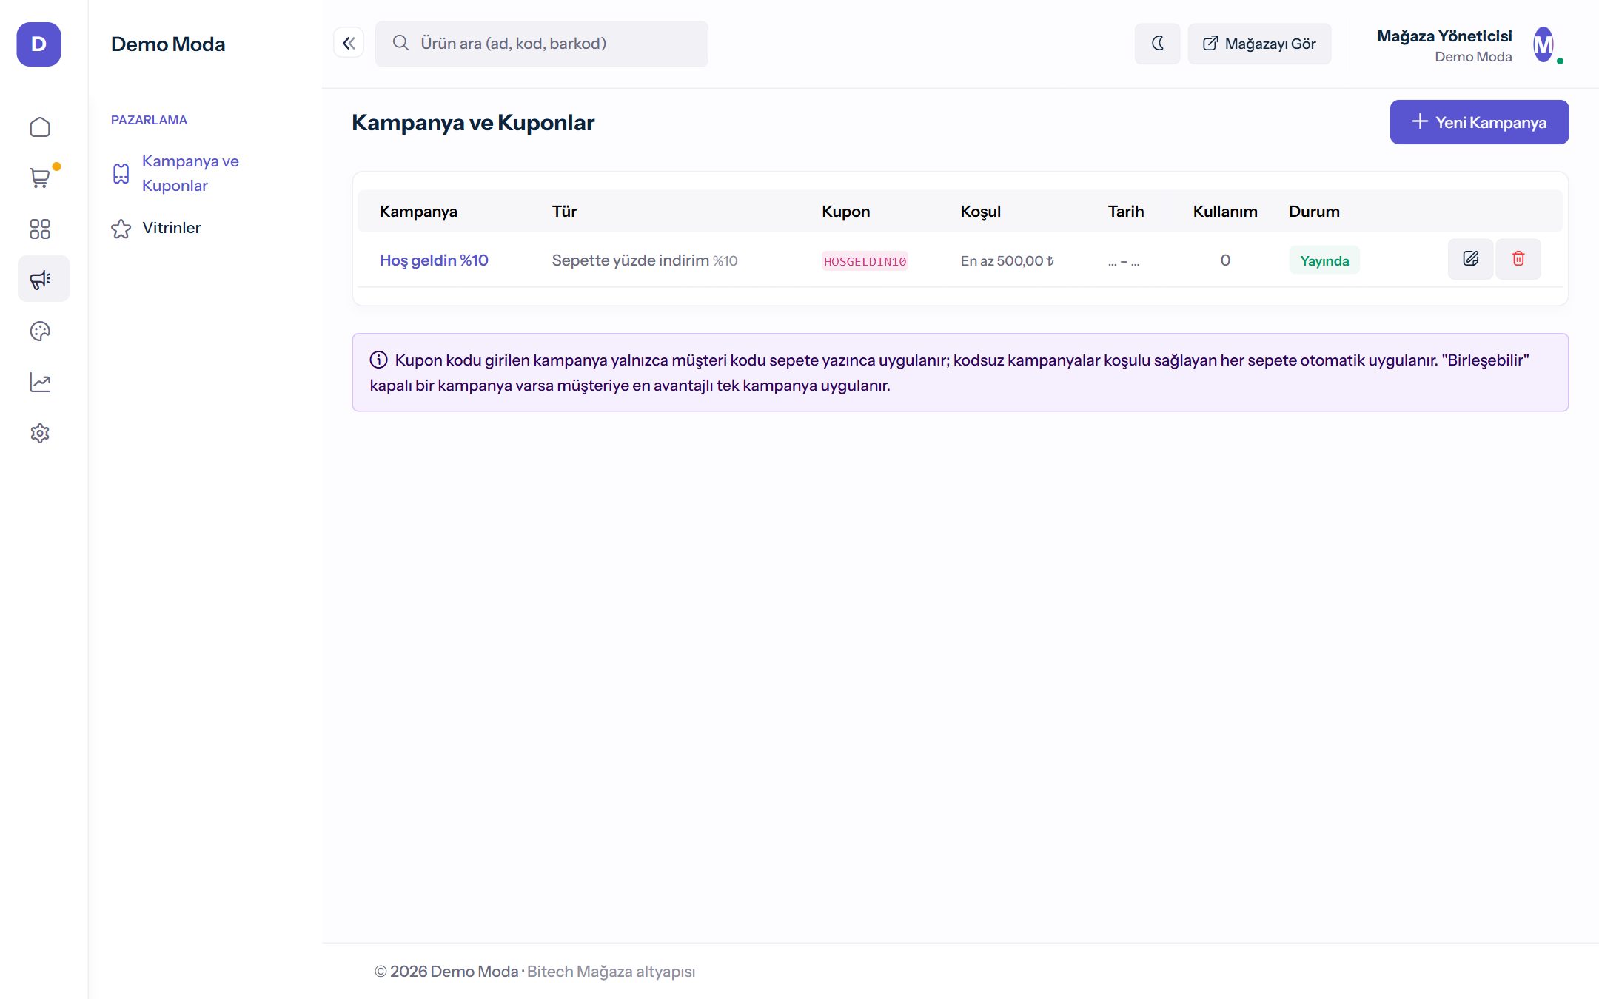Edit the Hoş geldin %10 campaign
The width and height of the screenshot is (1599, 999).
click(x=1470, y=259)
